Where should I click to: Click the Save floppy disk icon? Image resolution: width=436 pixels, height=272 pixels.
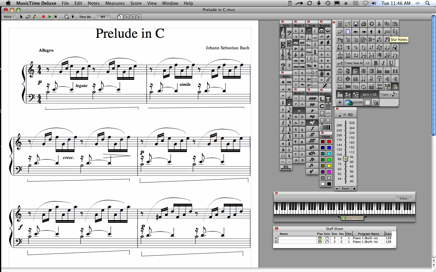tap(356, 24)
